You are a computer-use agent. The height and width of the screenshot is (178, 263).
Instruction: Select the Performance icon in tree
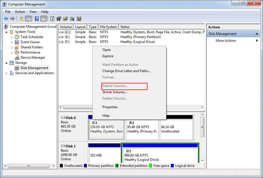(x=17, y=53)
